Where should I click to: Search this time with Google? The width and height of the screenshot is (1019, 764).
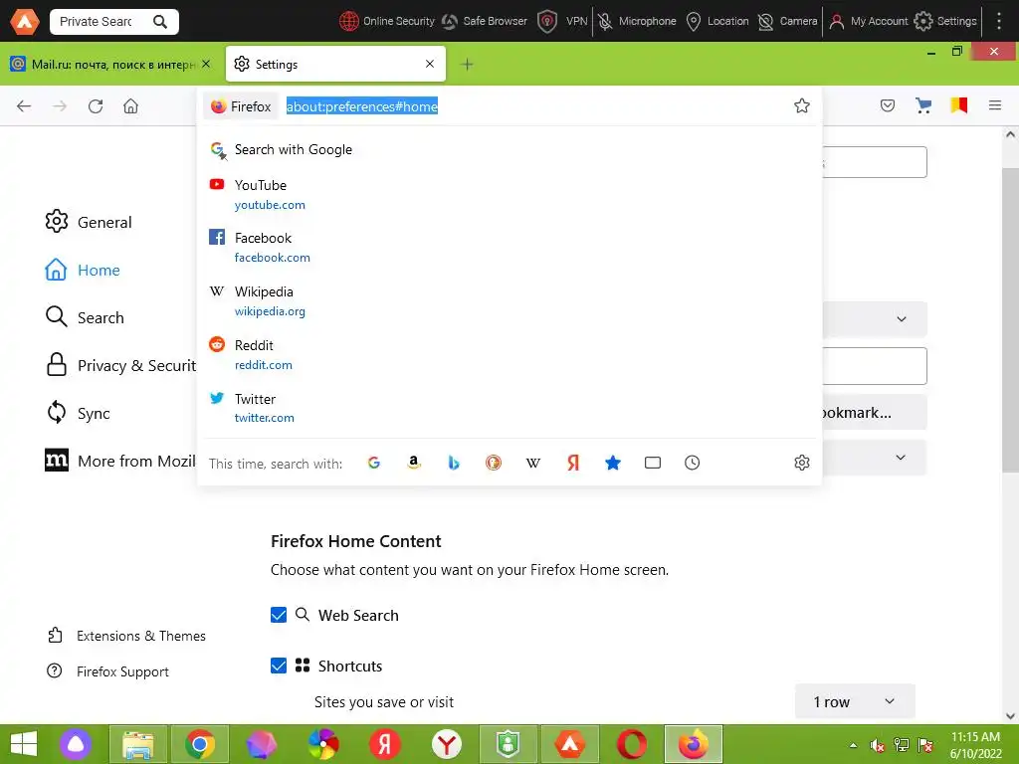pyautogui.click(x=374, y=463)
